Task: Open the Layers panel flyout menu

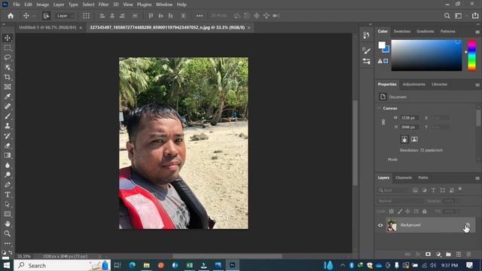Action: (x=477, y=178)
